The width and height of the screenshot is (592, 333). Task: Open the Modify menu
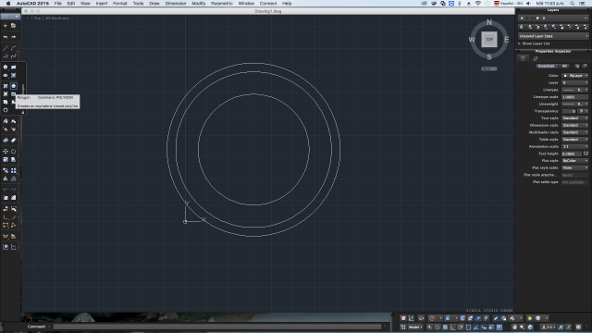(198, 4)
